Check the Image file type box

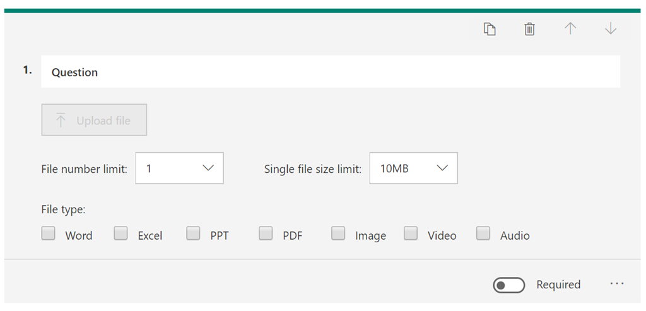pos(338,234)
